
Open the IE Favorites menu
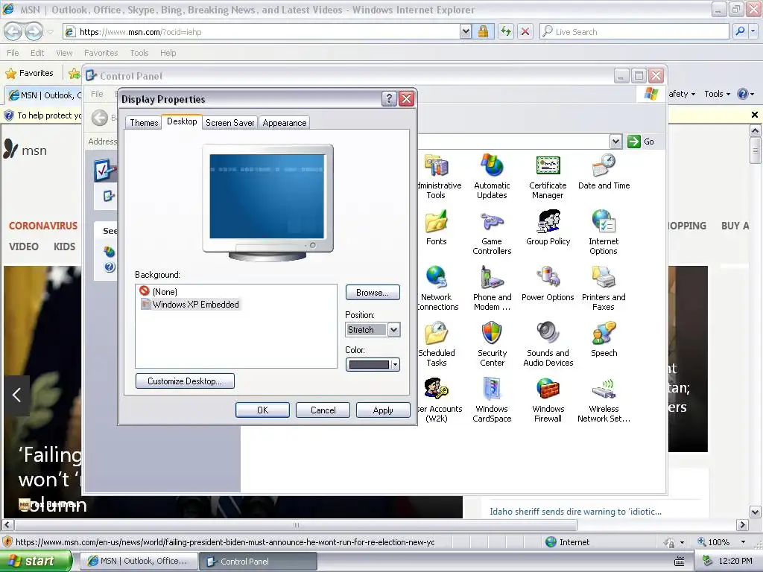tap(101, 53)
